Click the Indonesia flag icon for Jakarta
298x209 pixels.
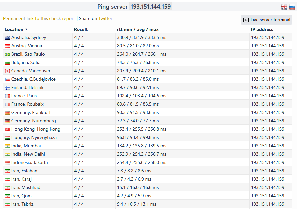click(x=7, y=163)
